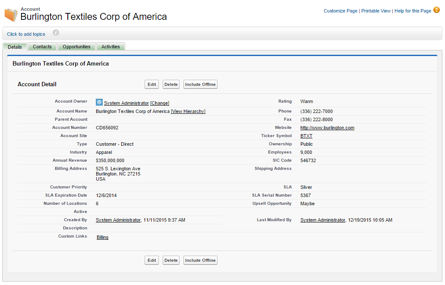The width and height of the screenshot is (445, 285).
Task: Click the bottom Include Offline button
Action: (x=200, y=260)
